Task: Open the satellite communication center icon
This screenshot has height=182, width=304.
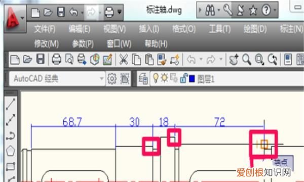Action: pyautogui.click(x=240, y=10)
